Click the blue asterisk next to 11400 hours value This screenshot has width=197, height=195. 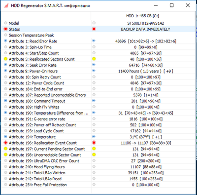94,71
